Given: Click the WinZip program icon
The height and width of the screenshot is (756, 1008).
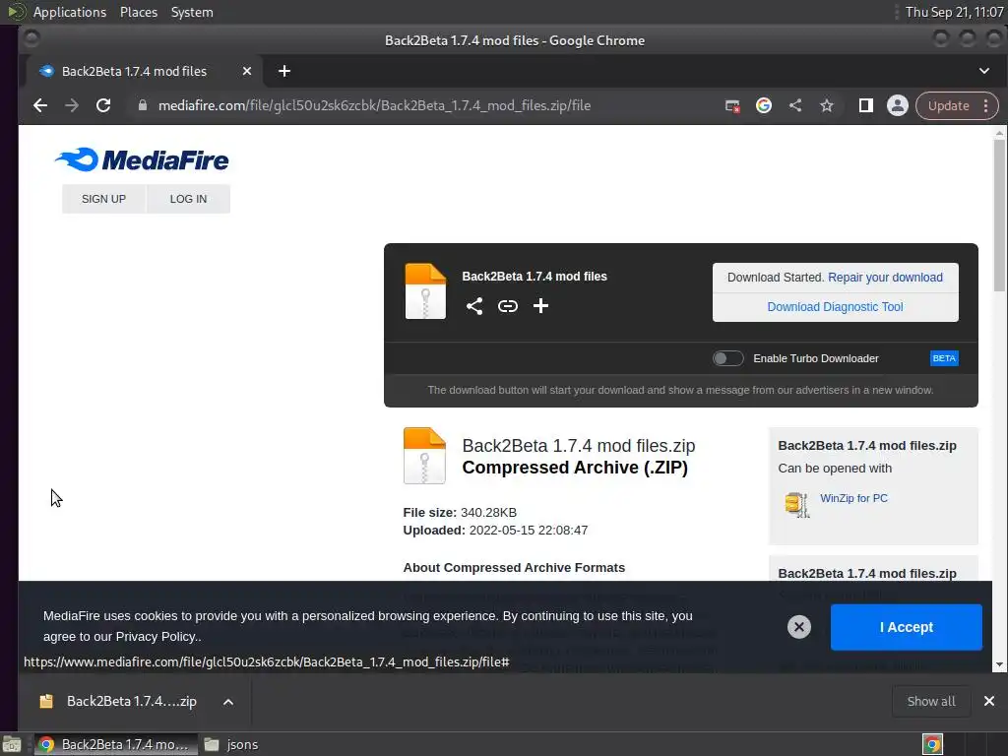Looking at the screenshot, I should [797, 505].
